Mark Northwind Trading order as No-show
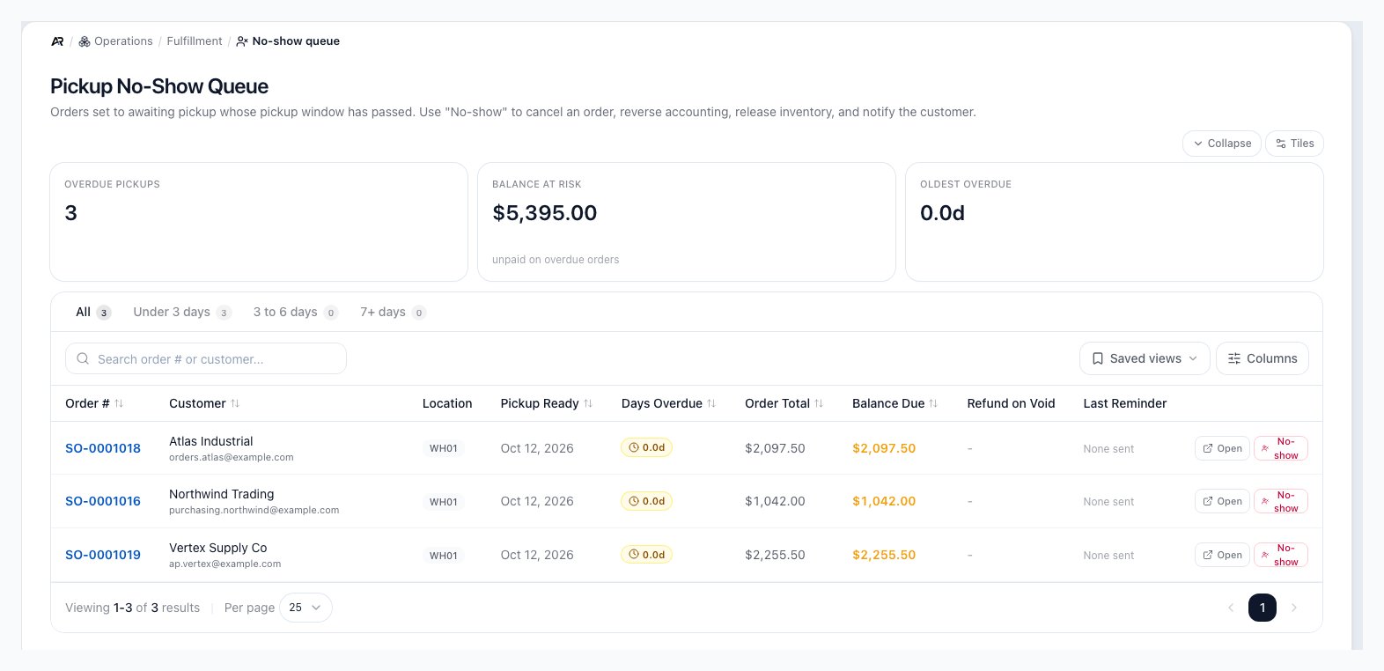The width and height of the screenshot is (1384, 671). tap(1281, 501)
